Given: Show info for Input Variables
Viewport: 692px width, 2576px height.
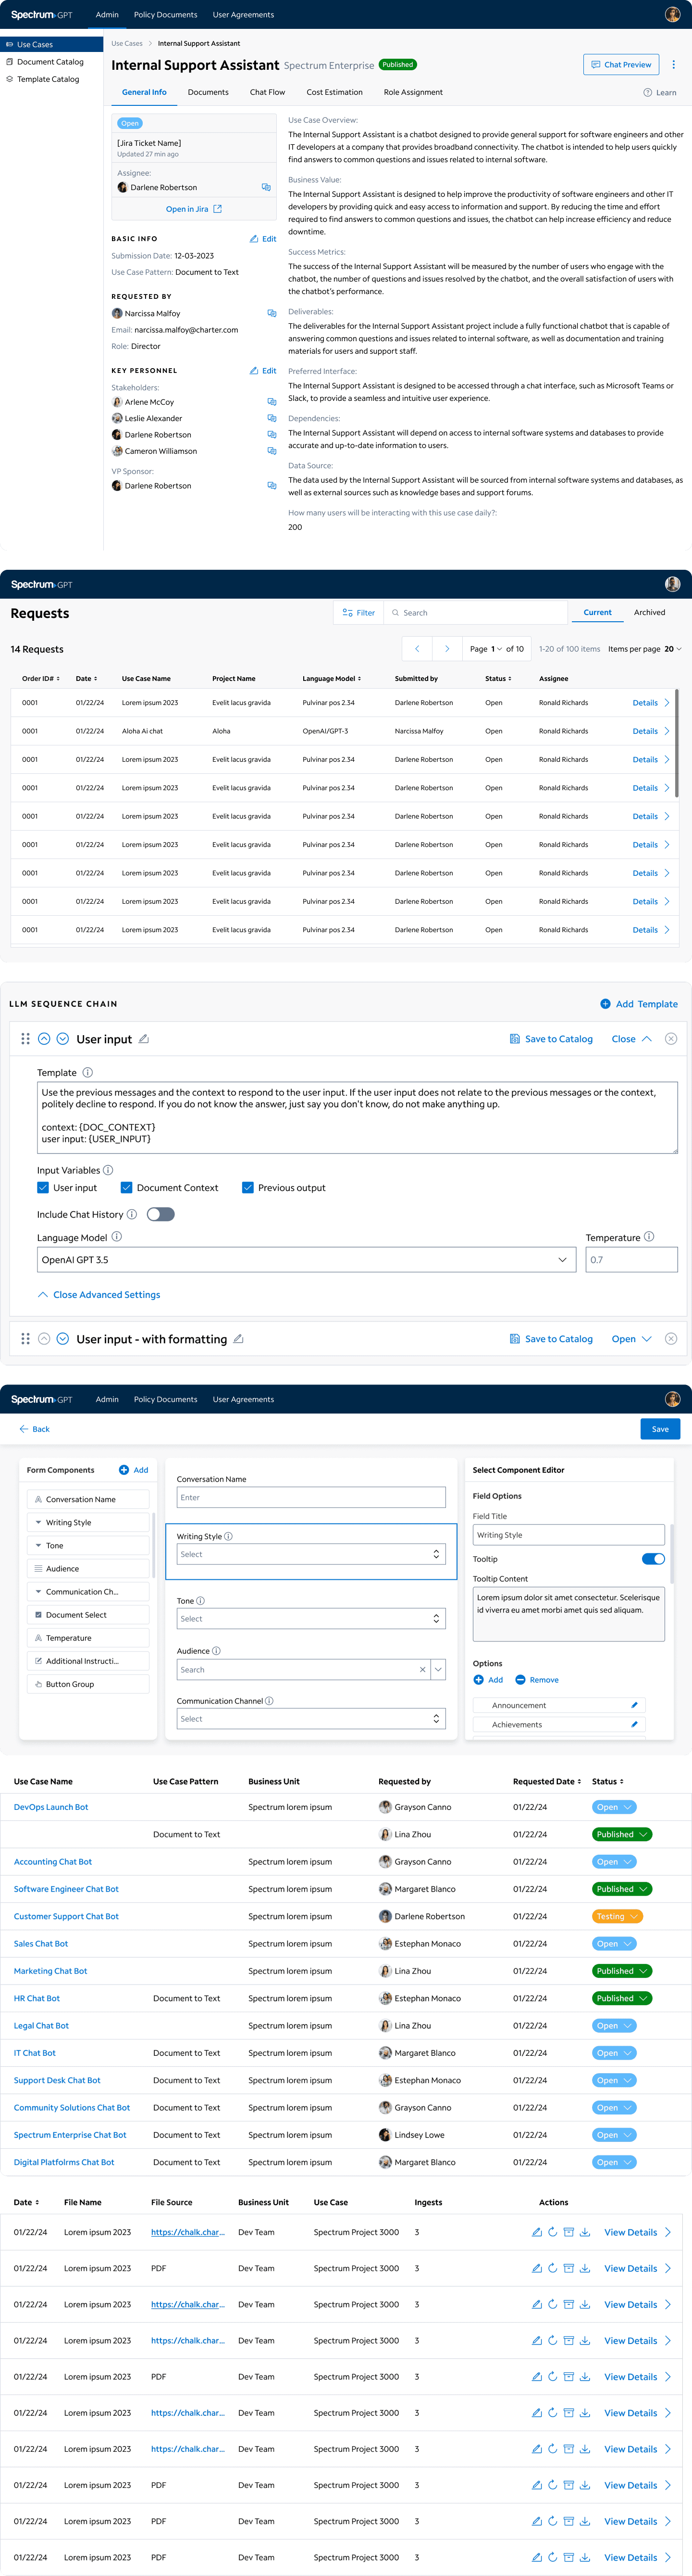Looking at the screenshot, I should [x=108, y=1171].
